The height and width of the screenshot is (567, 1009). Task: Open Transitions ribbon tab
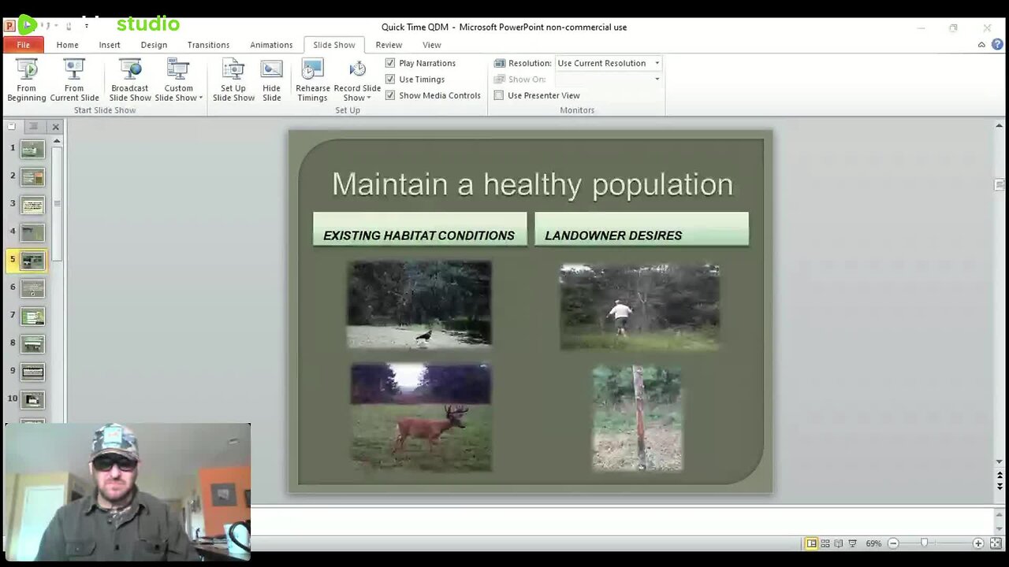click(x=208, y=45)
